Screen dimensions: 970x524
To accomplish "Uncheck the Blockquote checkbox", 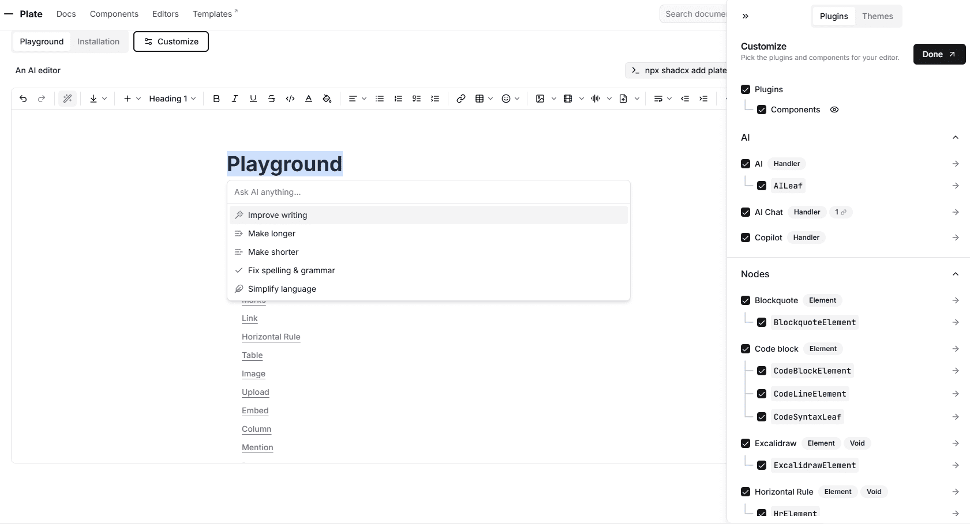I will (x=746, y=300).
